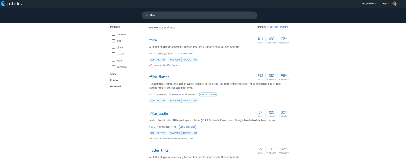Click the 80% popularity of tflite_audio
Screen dimensions: 406x160
tap(284, 114)
